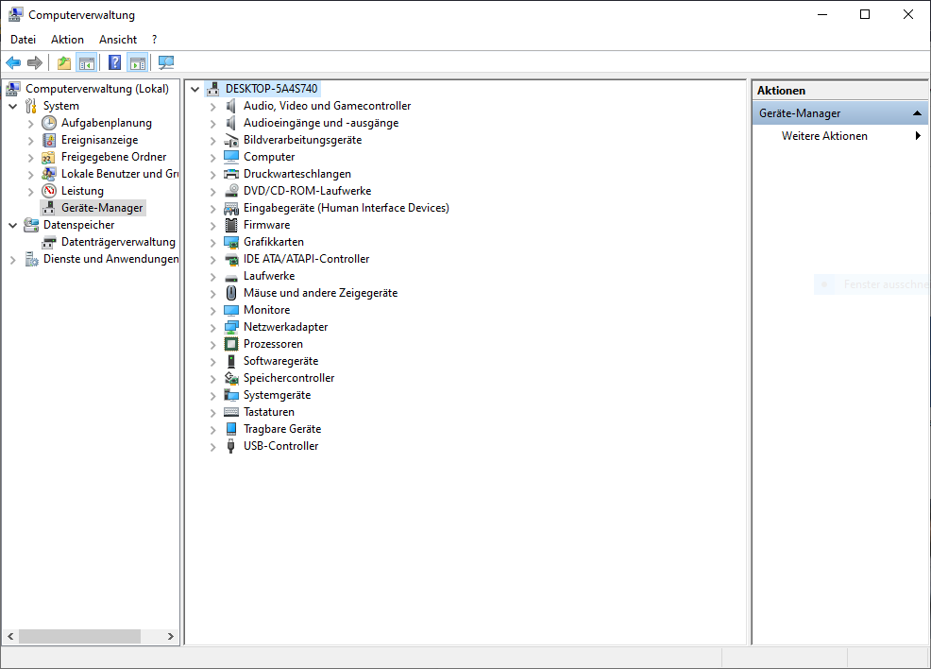Toggle the Action pane toolbar icon
This screenshot has height=669, width=931.
(x=138, y=62)
